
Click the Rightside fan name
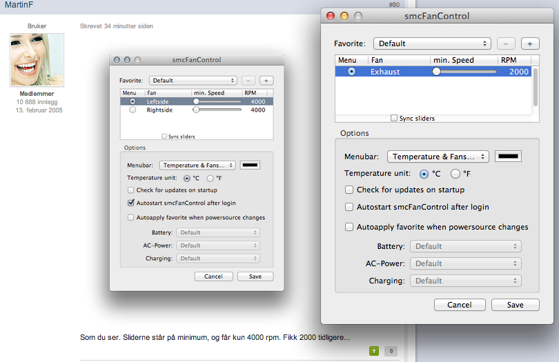(x=159, y=110)
